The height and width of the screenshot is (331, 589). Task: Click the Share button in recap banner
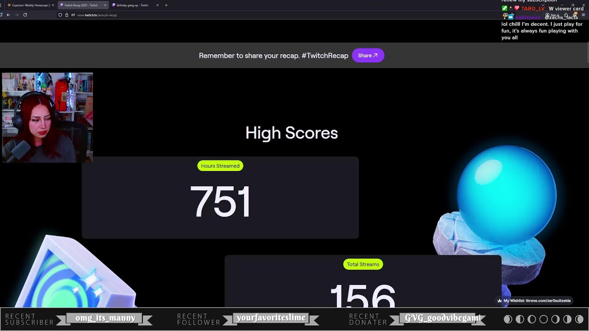coord(368,56)
